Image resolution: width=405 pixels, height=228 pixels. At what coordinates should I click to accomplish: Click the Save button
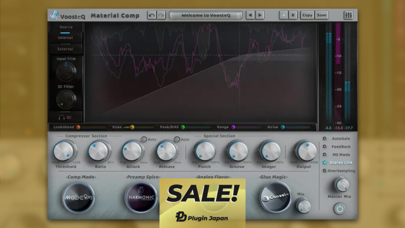pyautogui.click(x=322, y=15)
